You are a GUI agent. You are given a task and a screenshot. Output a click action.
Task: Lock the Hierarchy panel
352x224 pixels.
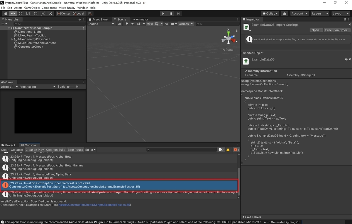tap(79, 19)
